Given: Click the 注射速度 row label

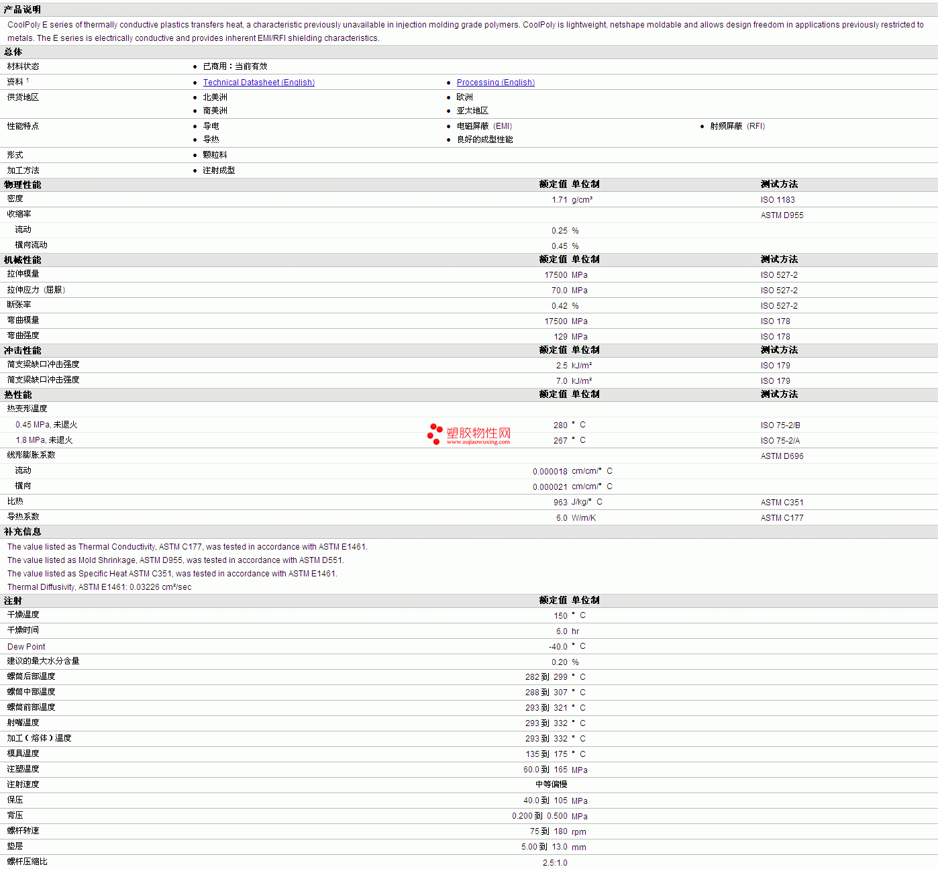Looking at the screenshot, I should (23, 784).
